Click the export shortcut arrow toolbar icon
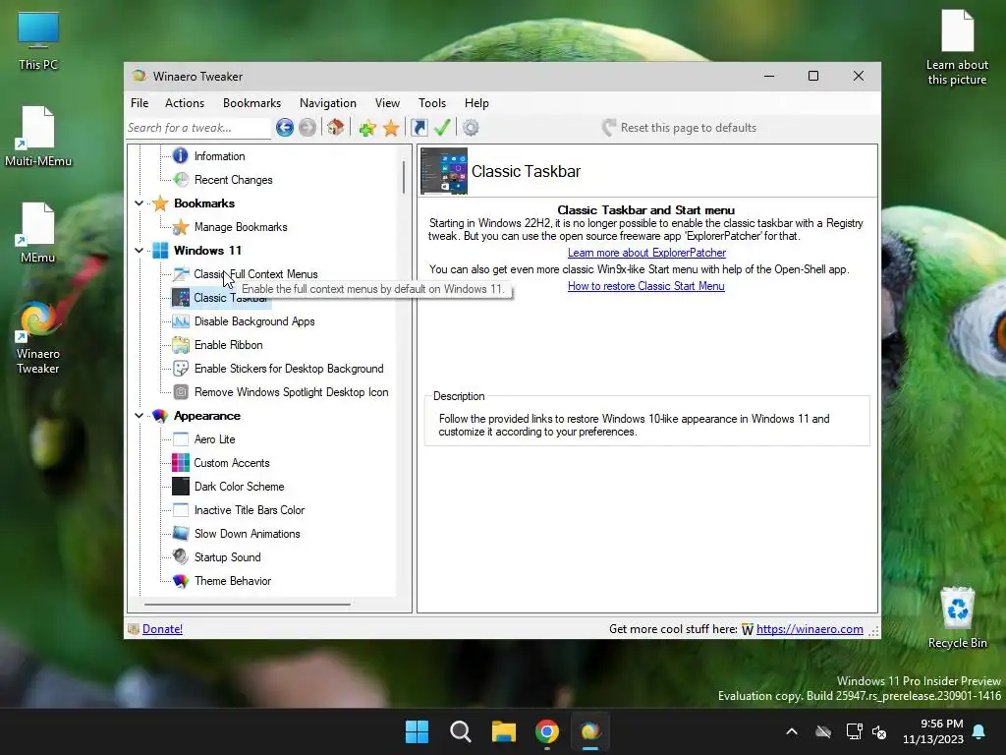 tap(419, 128)
